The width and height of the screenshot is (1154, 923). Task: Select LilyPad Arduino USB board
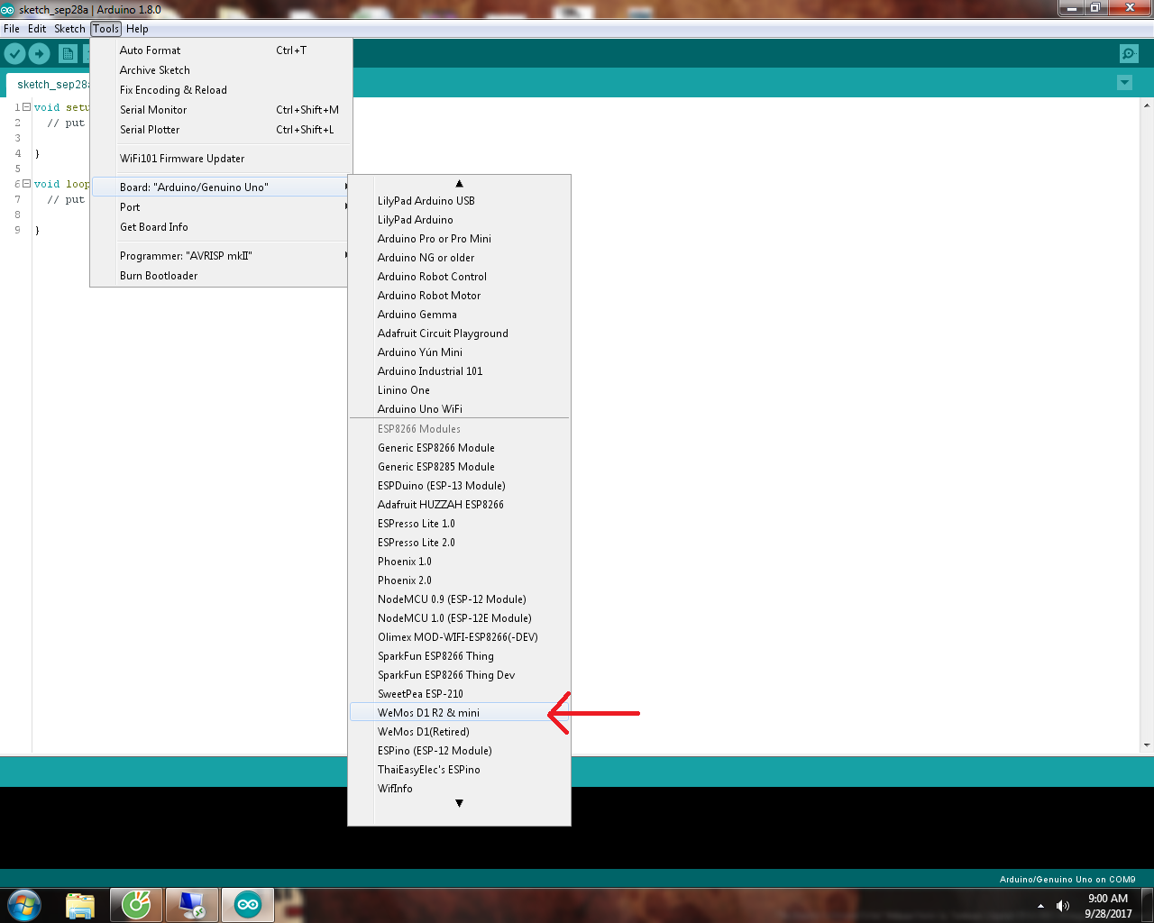pos(459,201)
